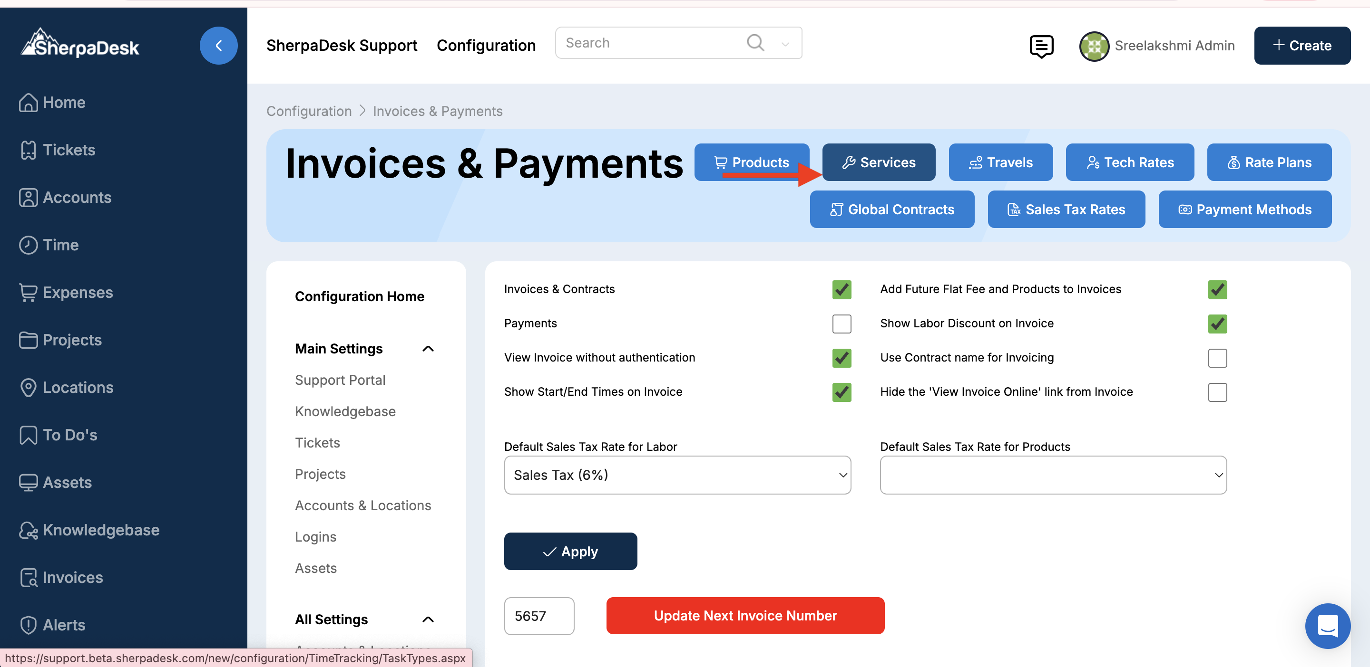The width and height of the screenshot is (1370, 667).
Task: Check Use Contract name for Invoicing
Action: tap(1217, 358)
